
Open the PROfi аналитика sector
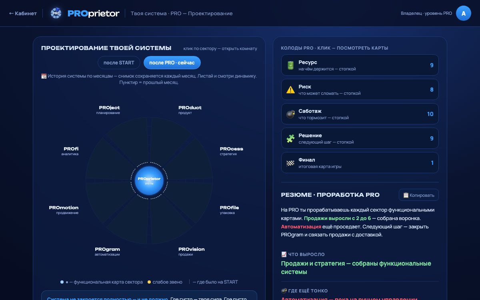(x=70, y=151)
